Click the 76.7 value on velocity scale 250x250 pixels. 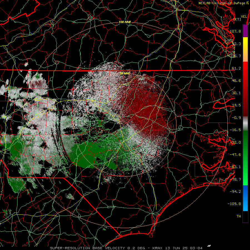236,56
